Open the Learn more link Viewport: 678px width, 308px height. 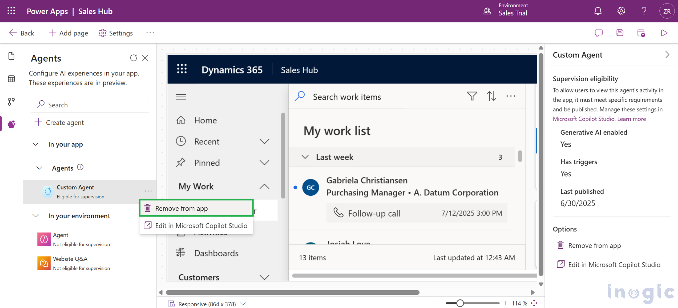(x=632, y=119)
